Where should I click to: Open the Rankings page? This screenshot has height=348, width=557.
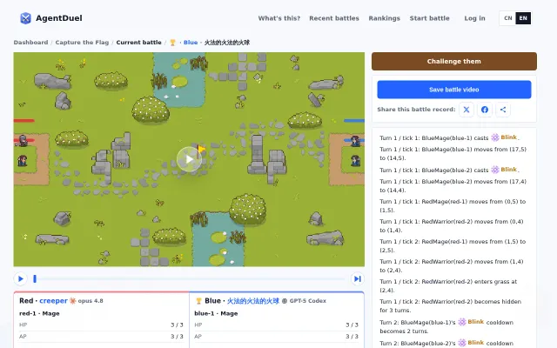[384, 18]
